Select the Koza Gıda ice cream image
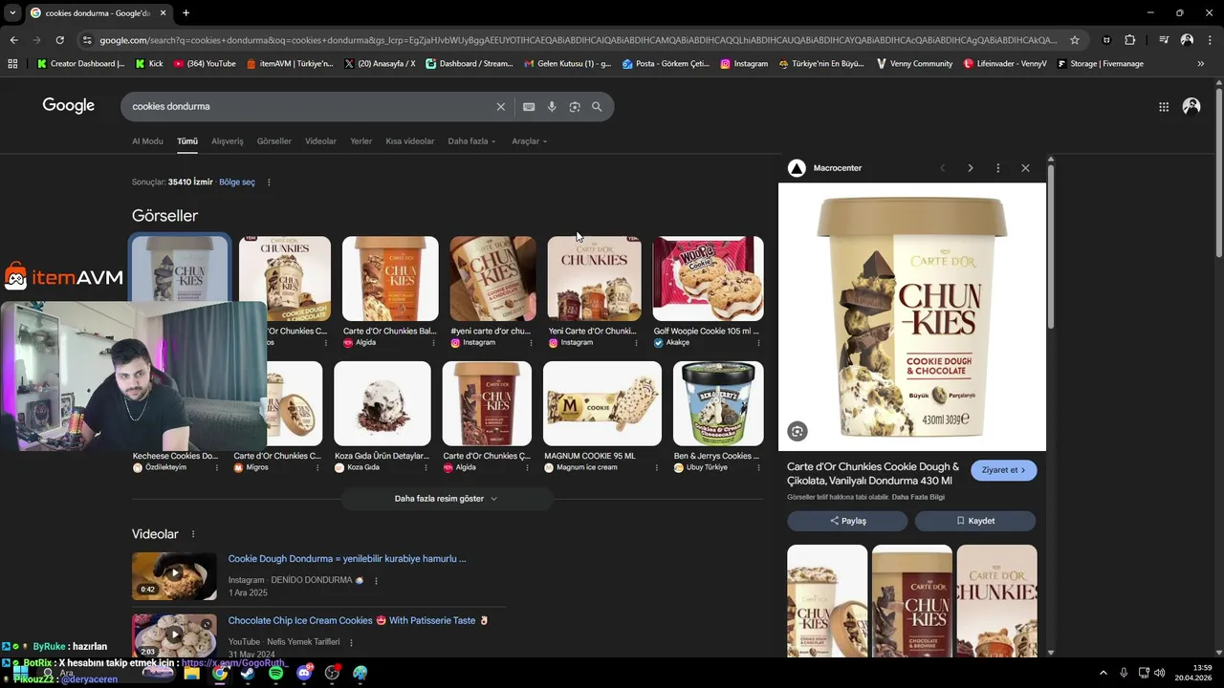This screenshot has height=688, width=1224. tap(382, 403)
